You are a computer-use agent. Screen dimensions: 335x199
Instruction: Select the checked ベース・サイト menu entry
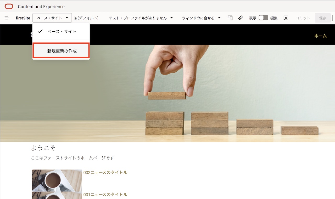61,31
